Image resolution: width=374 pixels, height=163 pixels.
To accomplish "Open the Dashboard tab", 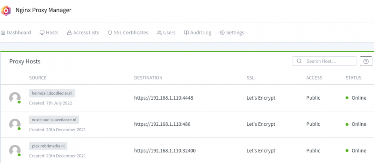I will pos(16,32).
